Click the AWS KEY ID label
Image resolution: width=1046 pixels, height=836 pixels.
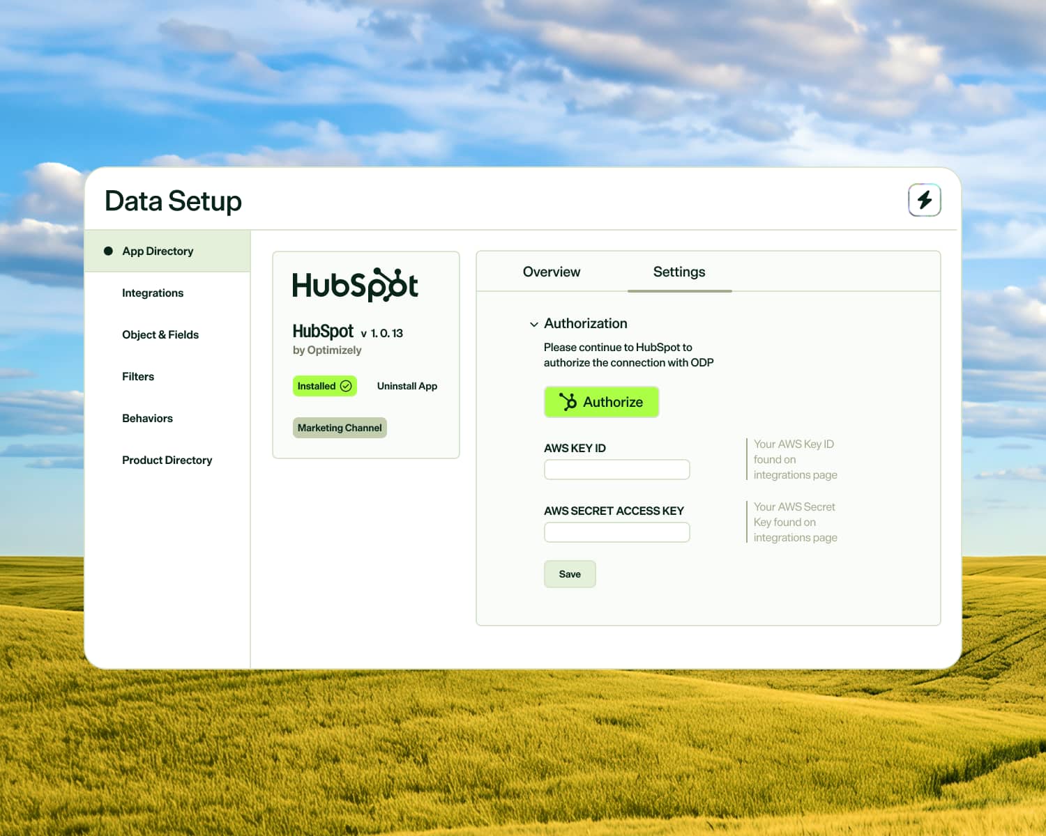pyautogui.click(x=575, y=448)
